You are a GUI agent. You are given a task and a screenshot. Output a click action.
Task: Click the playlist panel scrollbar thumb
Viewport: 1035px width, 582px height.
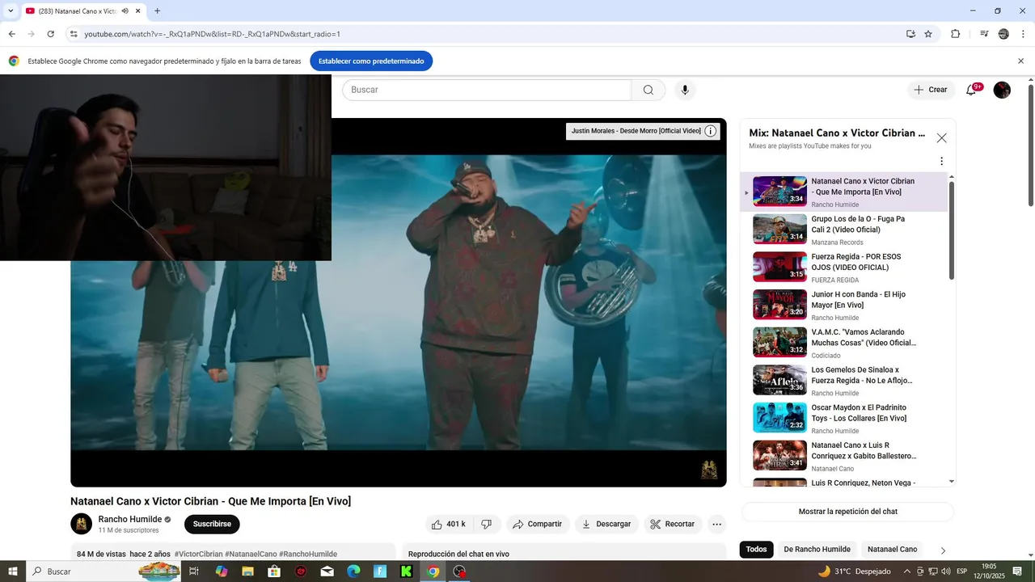(952, 230)
